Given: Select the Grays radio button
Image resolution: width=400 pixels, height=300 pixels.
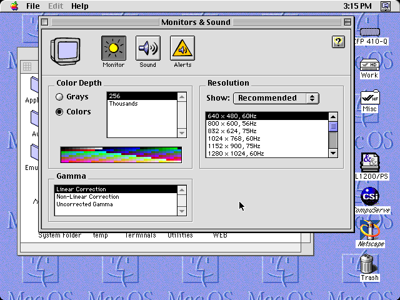Looking at the screenshot, I should tap(60, 97).
